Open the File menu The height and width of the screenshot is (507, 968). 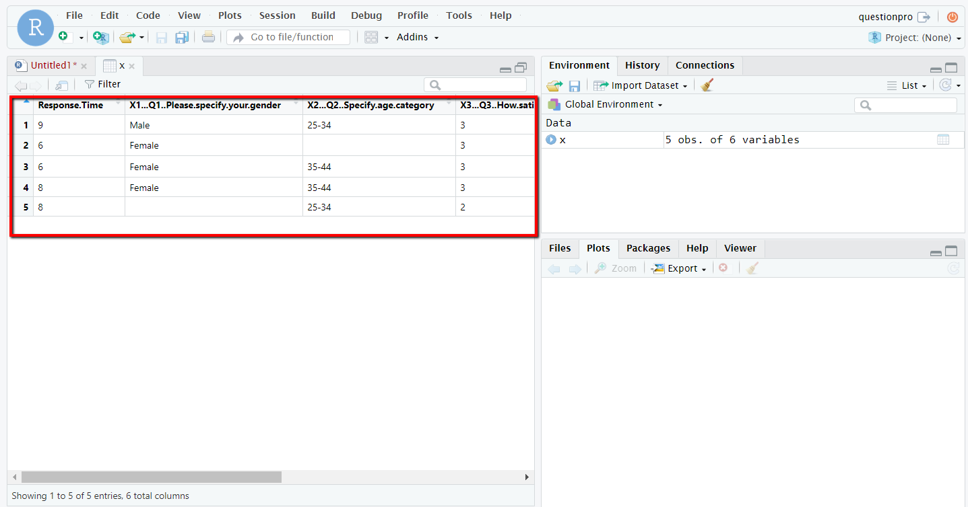[74, 15]
